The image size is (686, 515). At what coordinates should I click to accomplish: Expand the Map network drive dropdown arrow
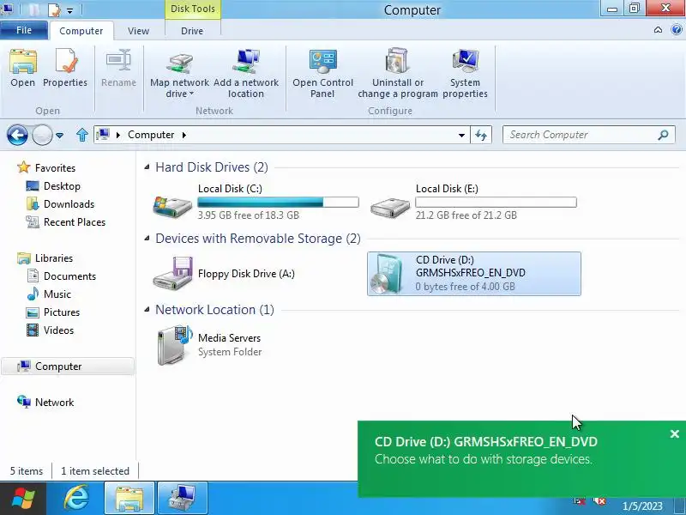pos(191,94)
